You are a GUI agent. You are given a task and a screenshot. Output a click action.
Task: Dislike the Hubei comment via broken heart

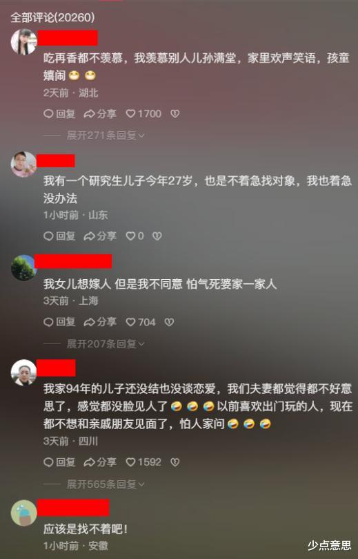pos(175,114)
